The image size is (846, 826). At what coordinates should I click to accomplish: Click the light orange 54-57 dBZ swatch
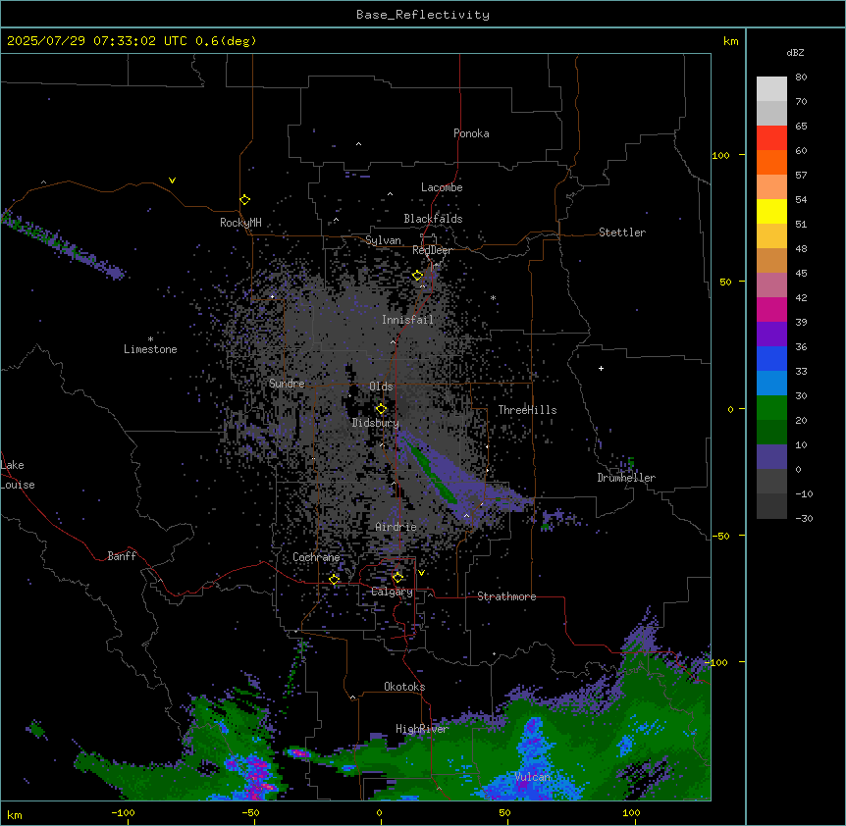[771, 187]
